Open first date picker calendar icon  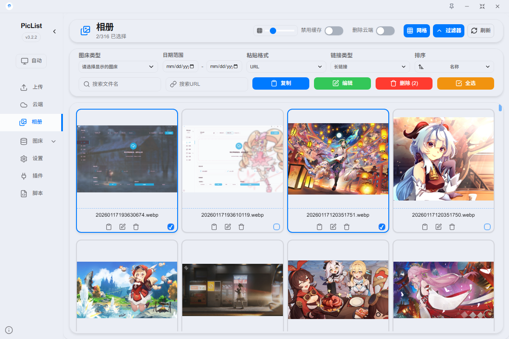(192, 67)
